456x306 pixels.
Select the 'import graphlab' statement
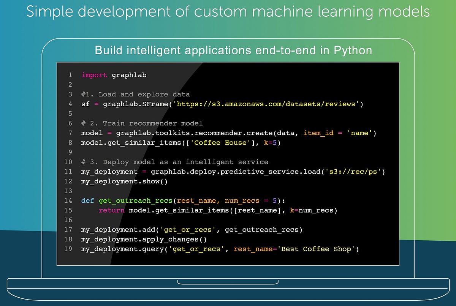pos(113,75)
